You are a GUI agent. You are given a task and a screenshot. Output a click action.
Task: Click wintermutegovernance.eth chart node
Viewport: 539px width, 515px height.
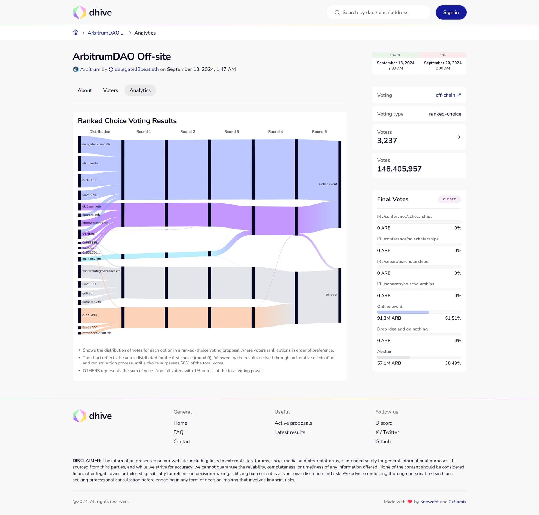tap(79, 271)
